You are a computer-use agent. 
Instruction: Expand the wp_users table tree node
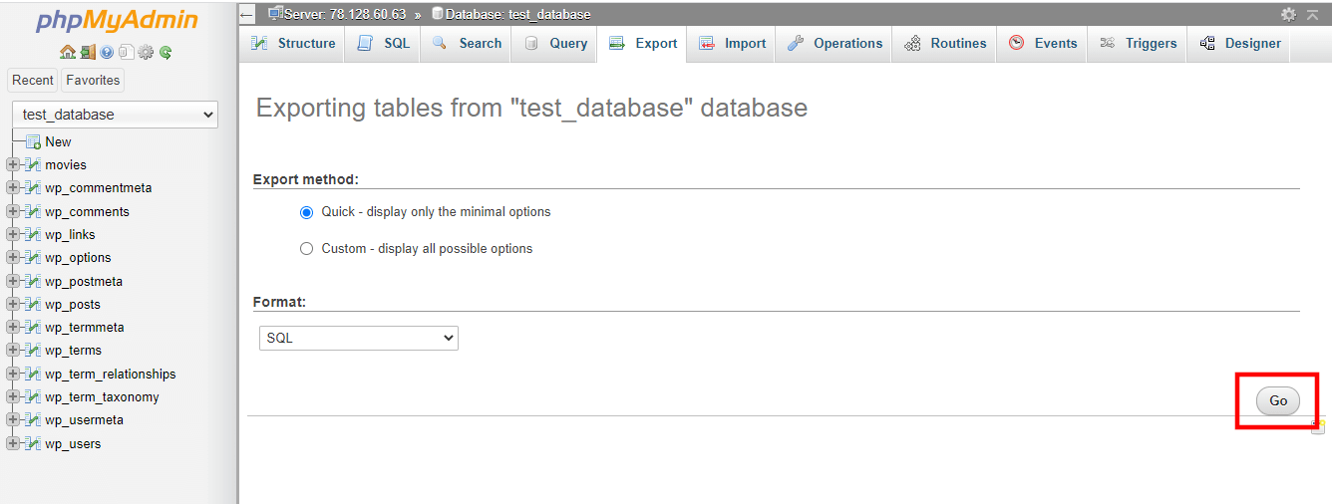pyautogui.click(x=12, y=444)
